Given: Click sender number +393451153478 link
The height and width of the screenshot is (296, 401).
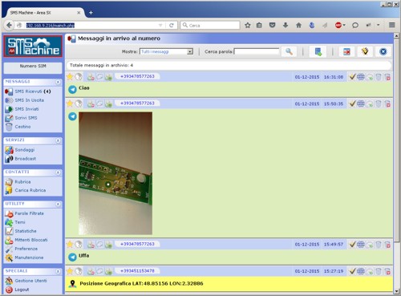Looking at the screenshot, I should (x=137, y=271).
